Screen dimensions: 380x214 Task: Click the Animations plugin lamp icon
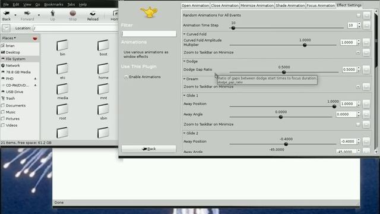pyautogui.click(x=149, y=12)
